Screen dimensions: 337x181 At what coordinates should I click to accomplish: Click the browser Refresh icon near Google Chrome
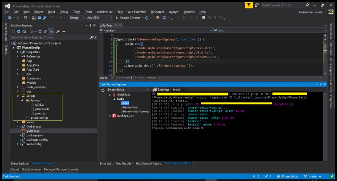pos(147,18)
